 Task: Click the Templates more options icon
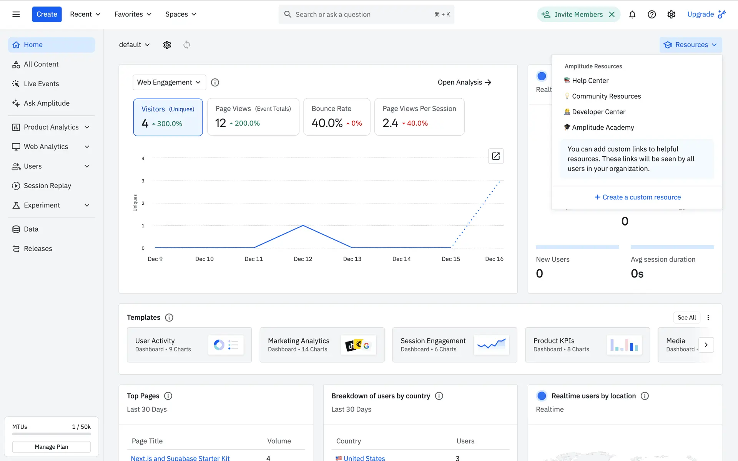tap(708, 318)
